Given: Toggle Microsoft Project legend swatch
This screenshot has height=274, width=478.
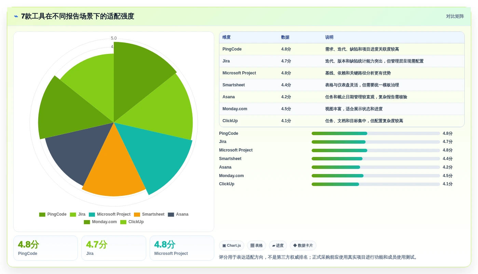Looking at the screenshot, I should click(x=92, y=215).
